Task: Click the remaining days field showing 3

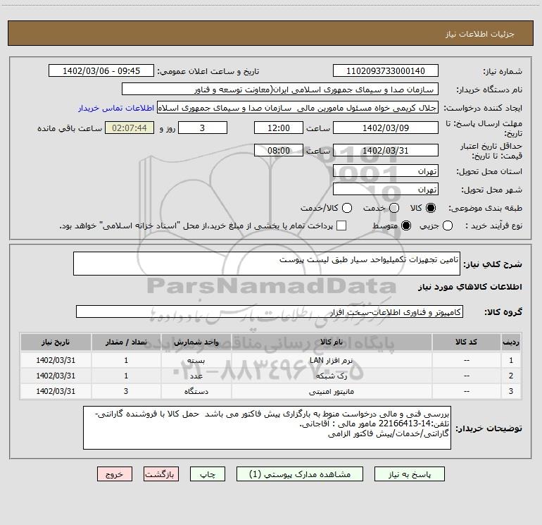Action: (203, 128)
